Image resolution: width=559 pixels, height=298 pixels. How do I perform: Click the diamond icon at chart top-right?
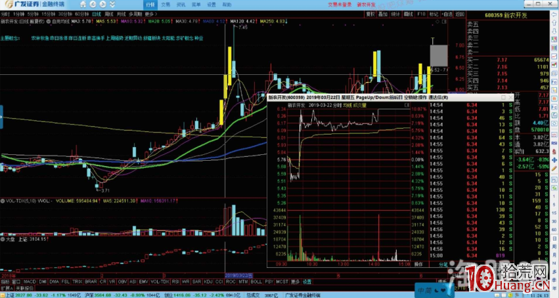tap(437, 22)
